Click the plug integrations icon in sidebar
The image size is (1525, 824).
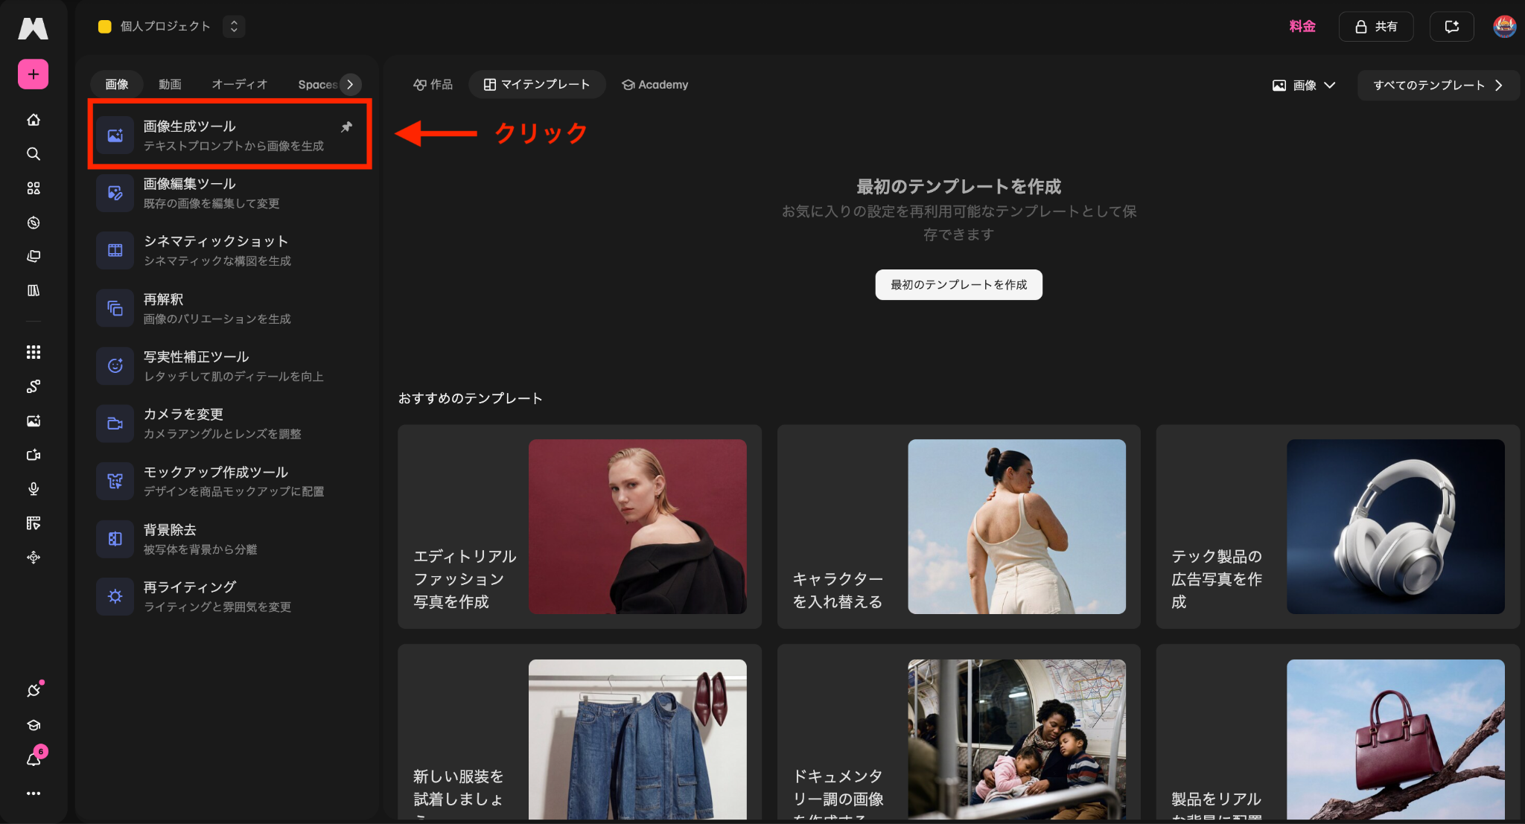pyautogui.click(x=34, y=690)
